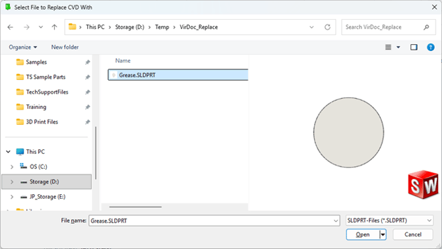Viewport: 442px width, 249px height.
Task: Open the Organize menu
Action: 23,47
